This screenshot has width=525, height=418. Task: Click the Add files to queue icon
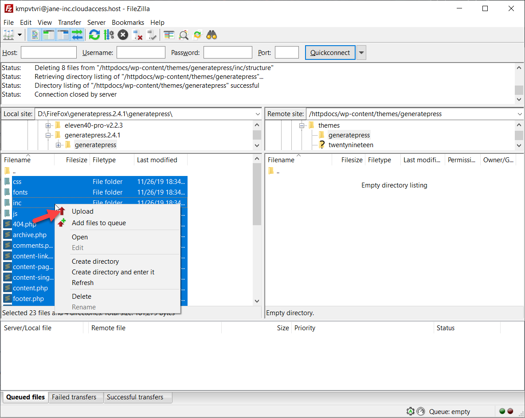click(x=62, y=223)
